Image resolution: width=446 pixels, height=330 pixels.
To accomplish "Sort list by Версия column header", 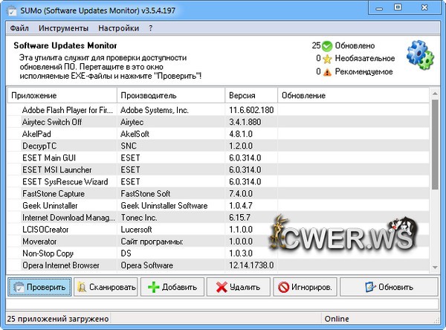I will (x=251, y=96).
